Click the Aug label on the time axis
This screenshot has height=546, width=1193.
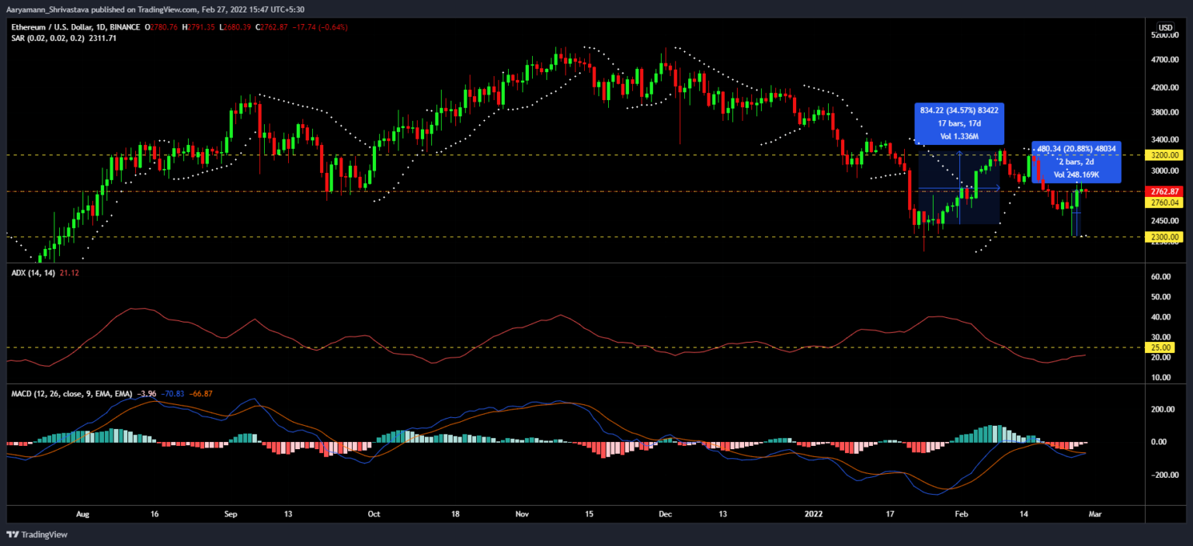[84, 514]
